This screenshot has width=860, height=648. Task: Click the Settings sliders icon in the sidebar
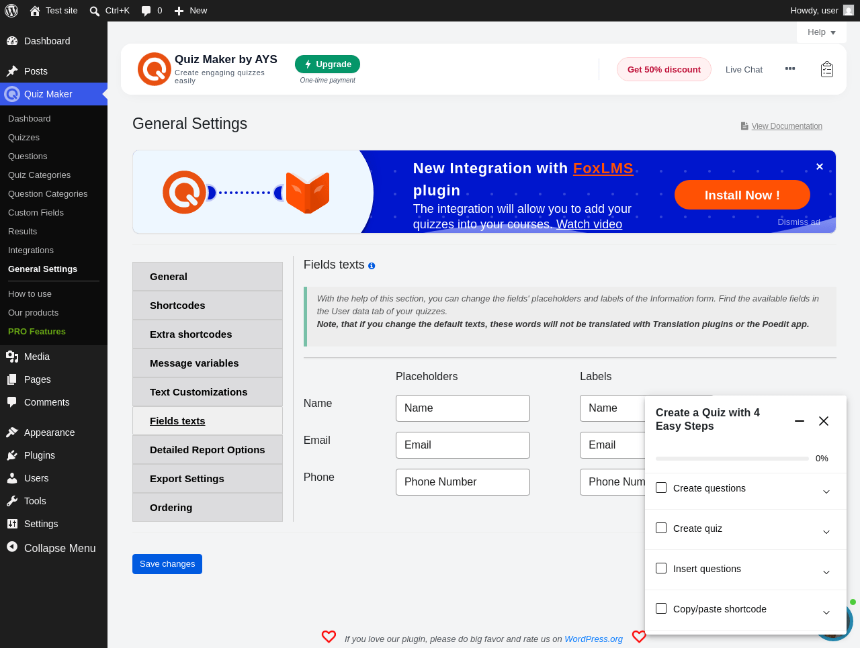tap(12, 524)
